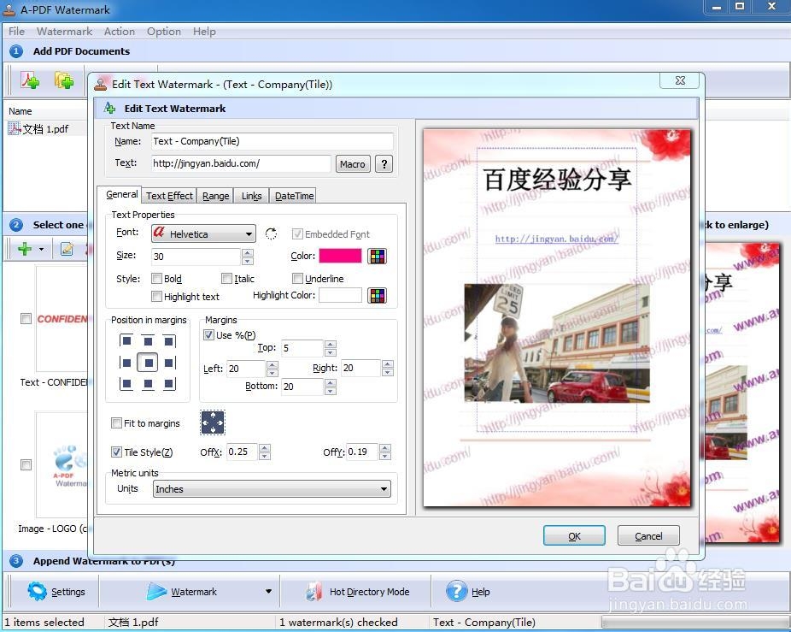This screenshot has width=791, height=632.
Task: Select bottom-center position in margins
Action: coord(148,384)
